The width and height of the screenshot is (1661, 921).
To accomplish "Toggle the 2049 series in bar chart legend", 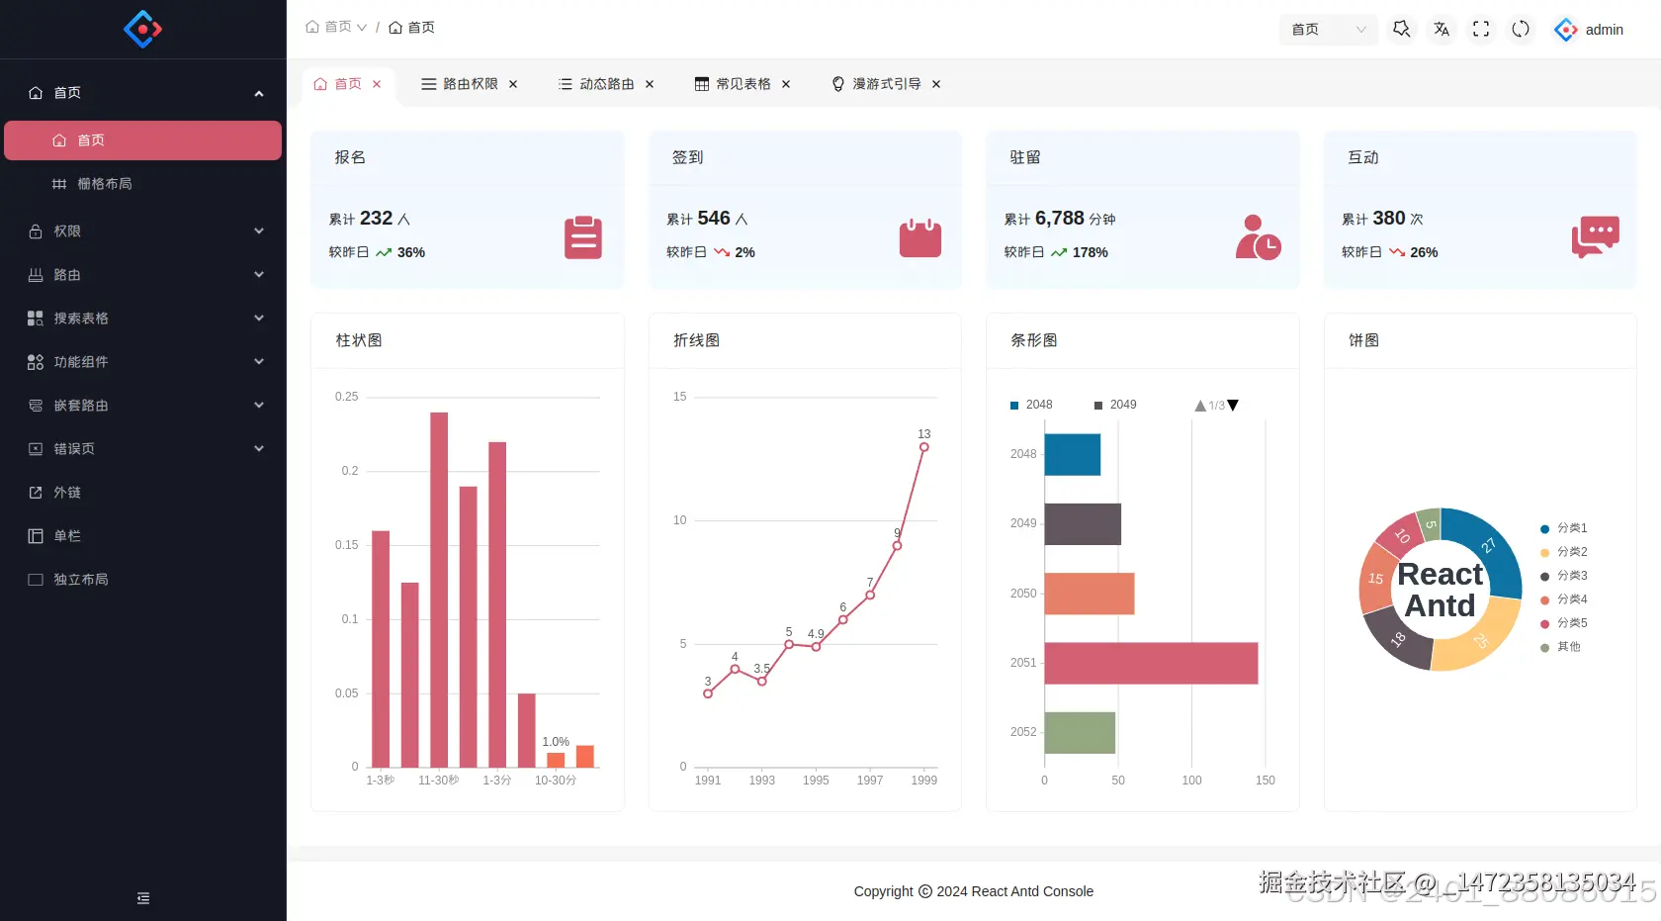I will point(1115,405).
